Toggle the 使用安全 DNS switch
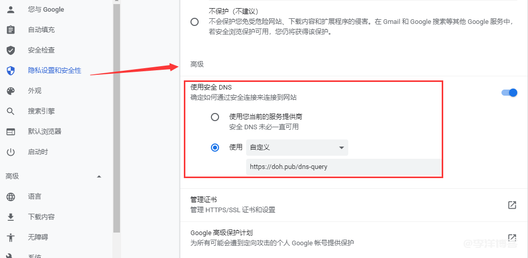 (509, 93)
